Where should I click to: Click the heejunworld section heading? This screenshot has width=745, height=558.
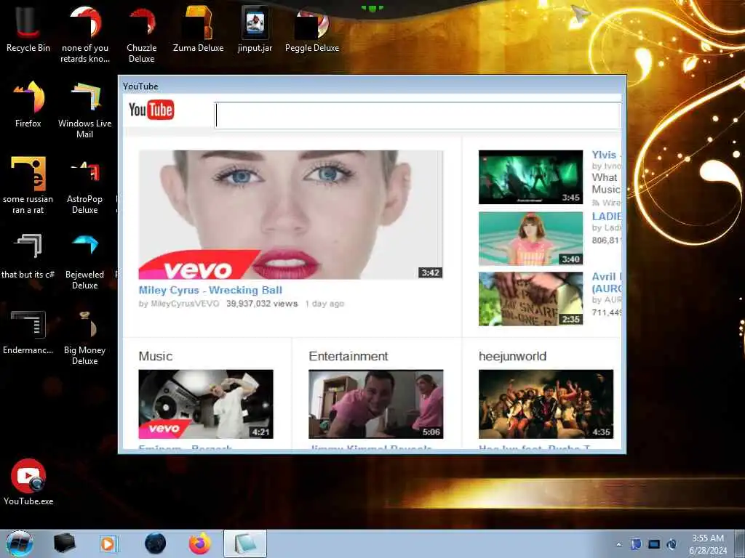(x=512, y=356)
